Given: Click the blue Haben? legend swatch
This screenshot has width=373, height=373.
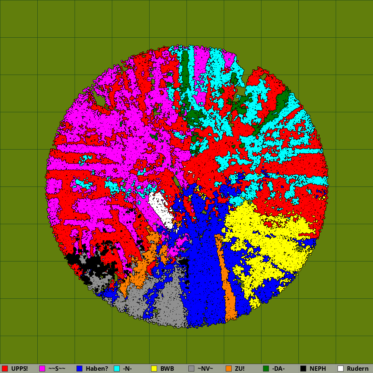Looking at the screenshot, I should click(79, 369).
